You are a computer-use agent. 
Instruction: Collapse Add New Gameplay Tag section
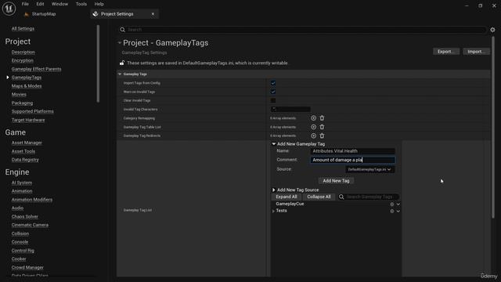[274, 144]
